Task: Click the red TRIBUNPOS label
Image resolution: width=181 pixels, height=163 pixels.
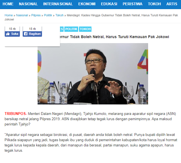Action: (15, 114)
